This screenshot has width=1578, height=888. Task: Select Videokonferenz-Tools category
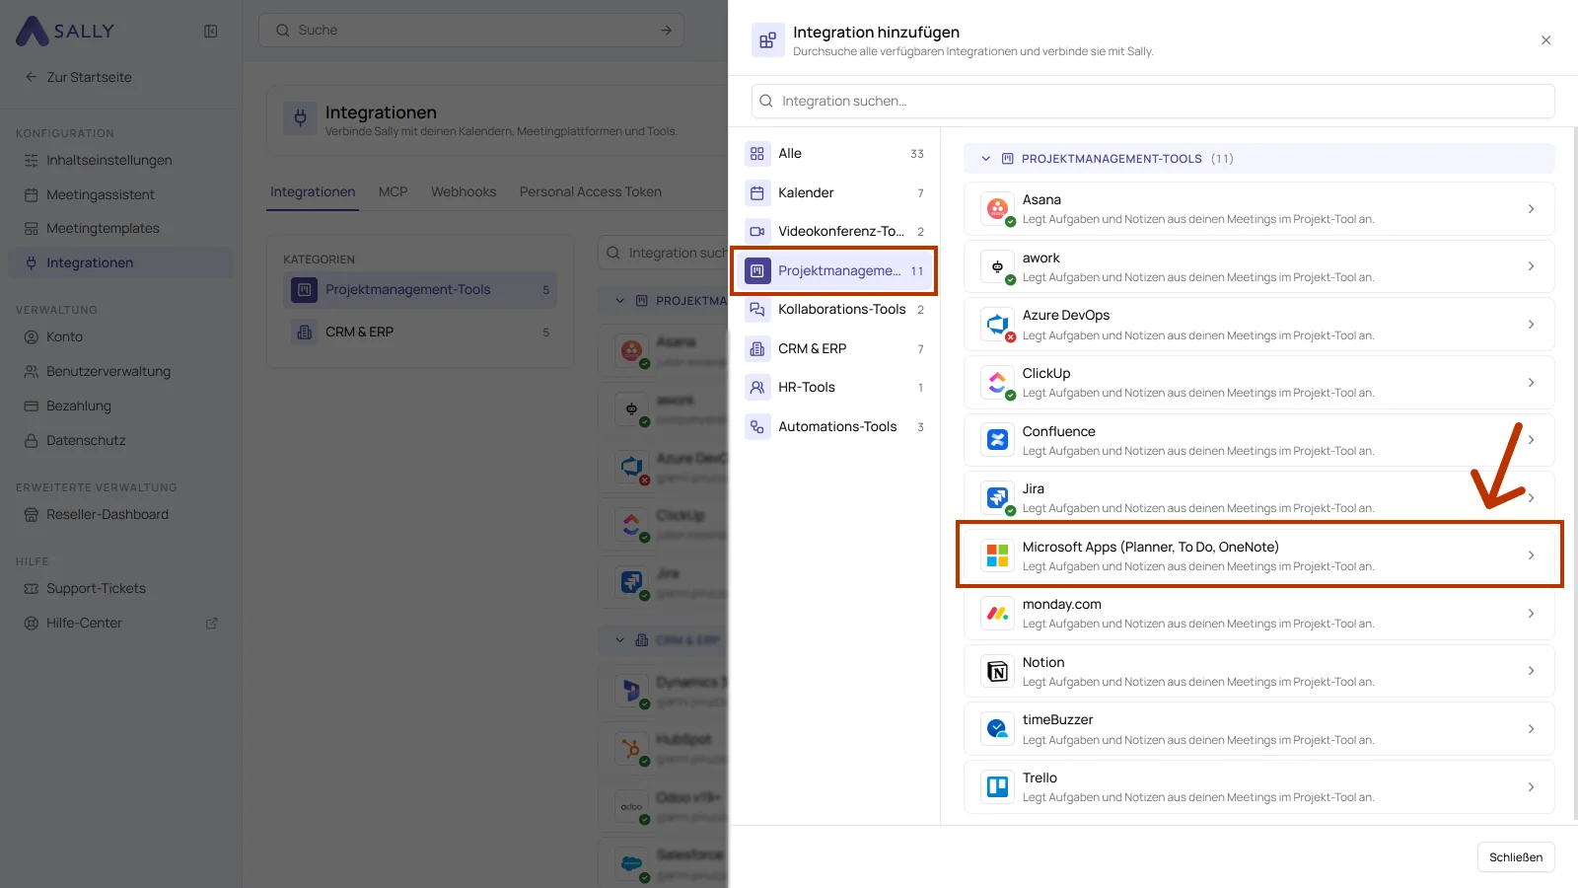pos(834,231)
